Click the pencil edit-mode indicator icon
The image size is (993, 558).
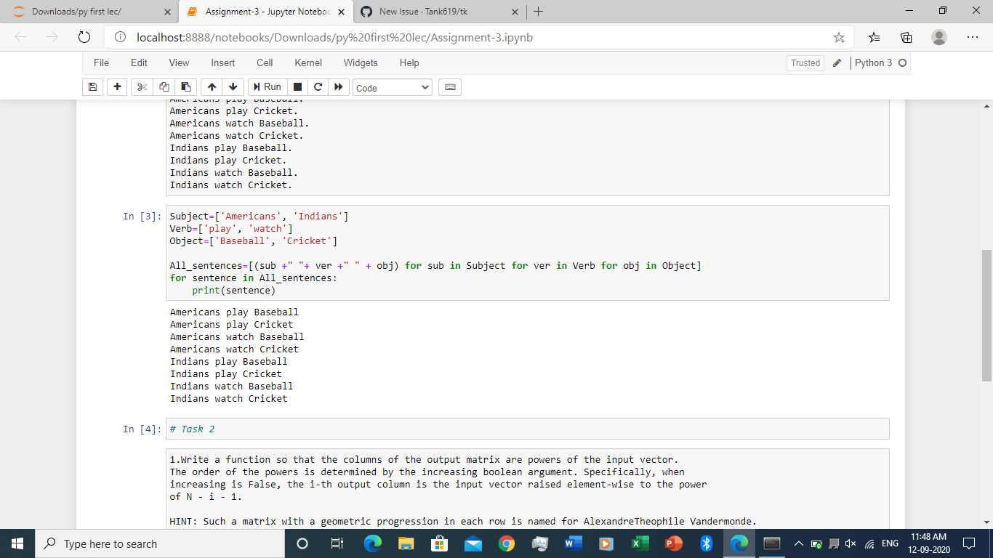(837, 63)
